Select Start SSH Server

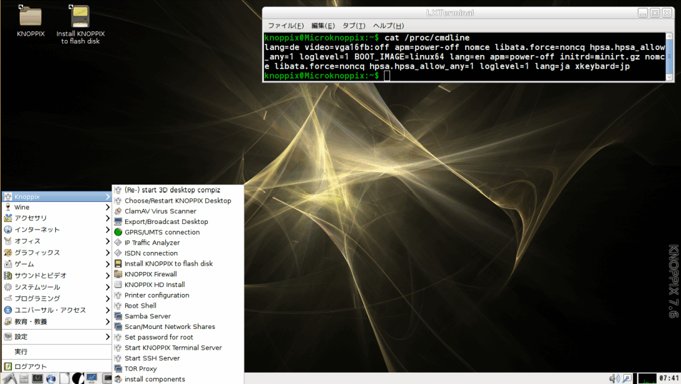click(178, 358)
